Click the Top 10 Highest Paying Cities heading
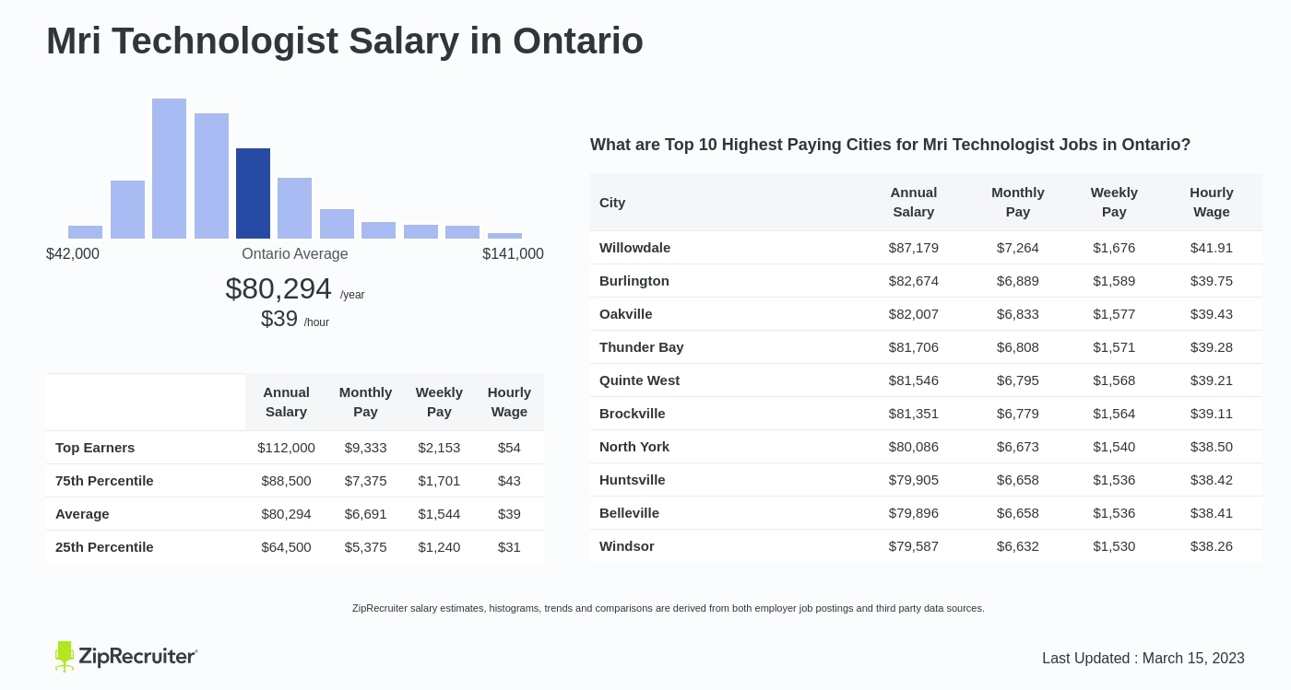The image size is (1291, 690). (x=890, y=145)
